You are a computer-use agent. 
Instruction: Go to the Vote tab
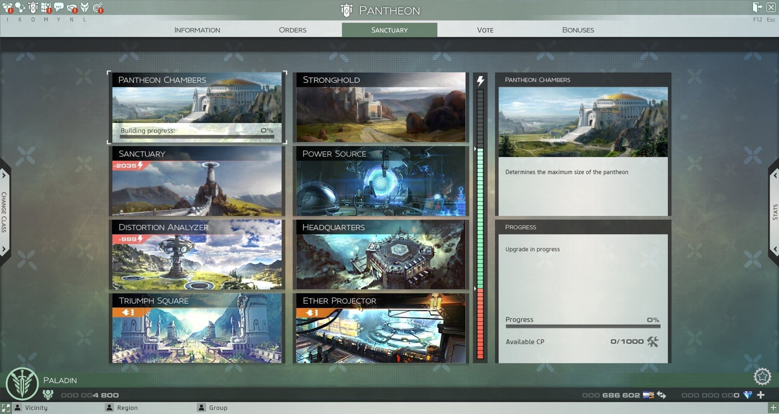point(485,30)
